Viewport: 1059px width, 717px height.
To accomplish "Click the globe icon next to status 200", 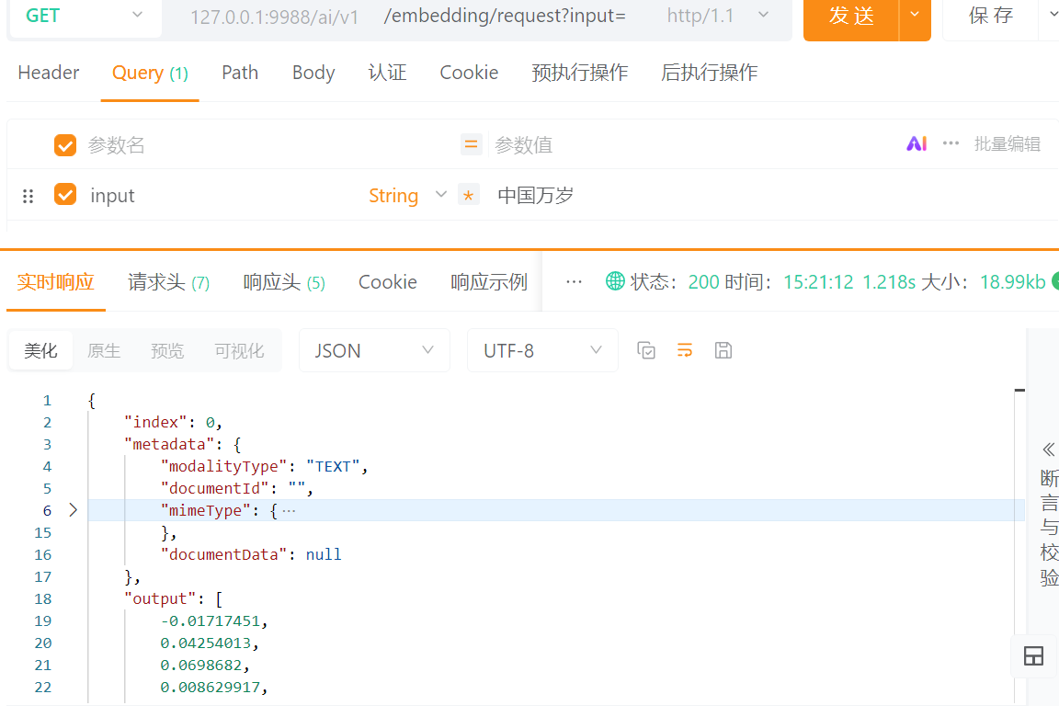I will coord(614,281).
